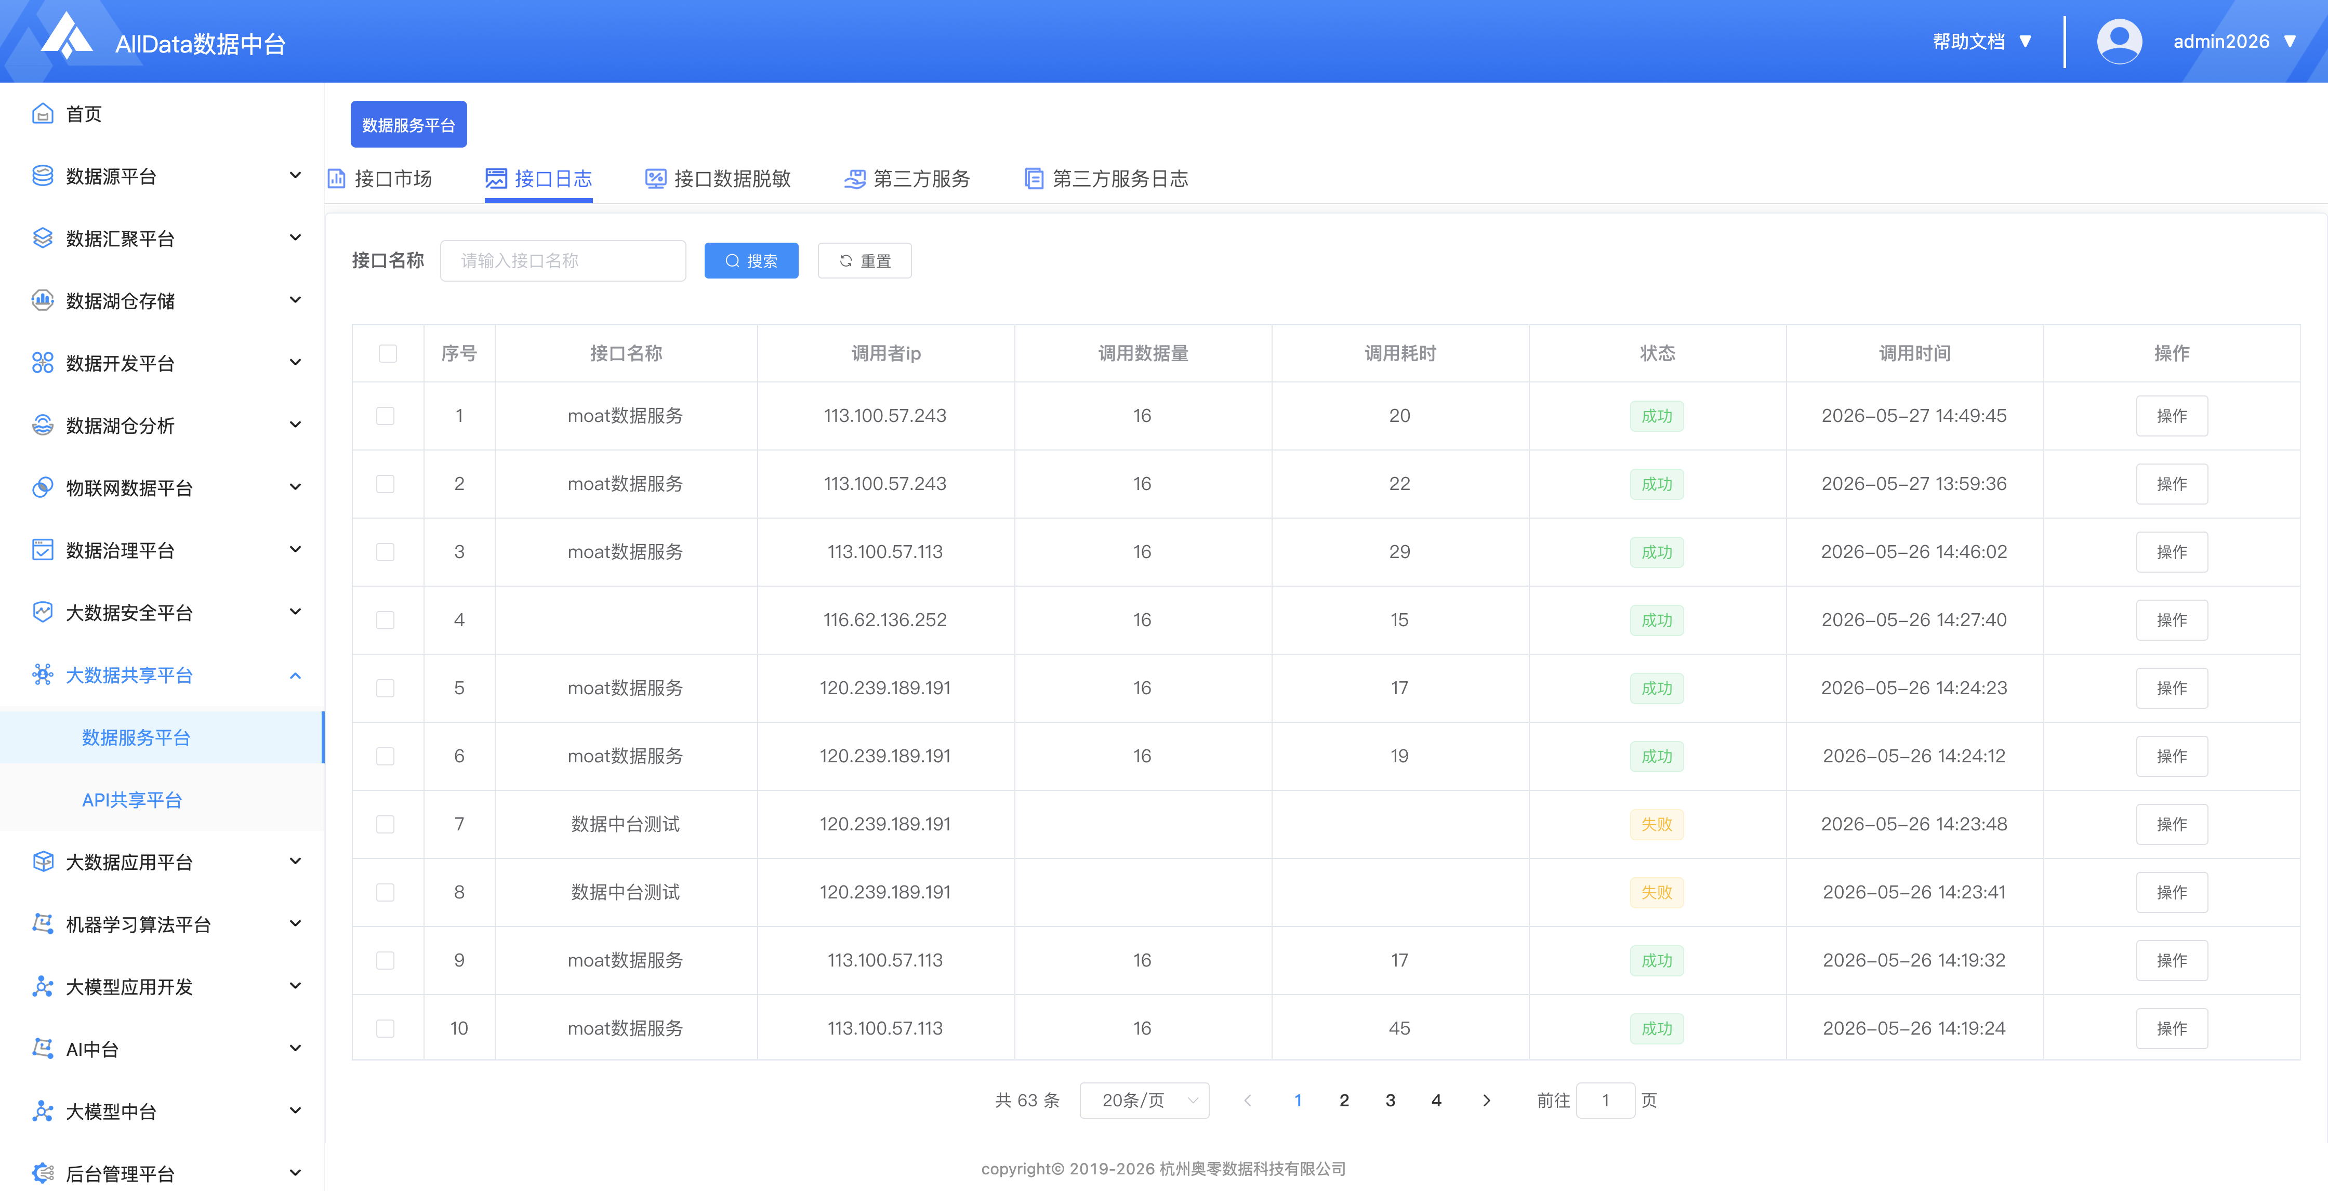This screenshot has width=2328, height=1191.
Task: Click the AI中台 sidebar icon
Action: [43, 1049]
